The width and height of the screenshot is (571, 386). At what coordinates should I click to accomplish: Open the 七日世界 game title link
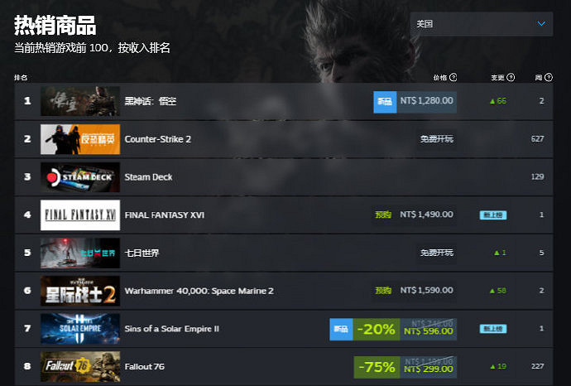142,253
